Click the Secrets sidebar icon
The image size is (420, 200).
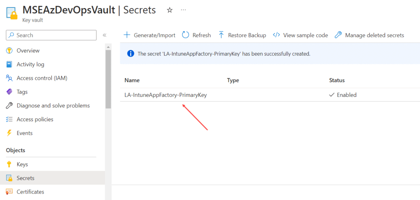pos(9,178)
